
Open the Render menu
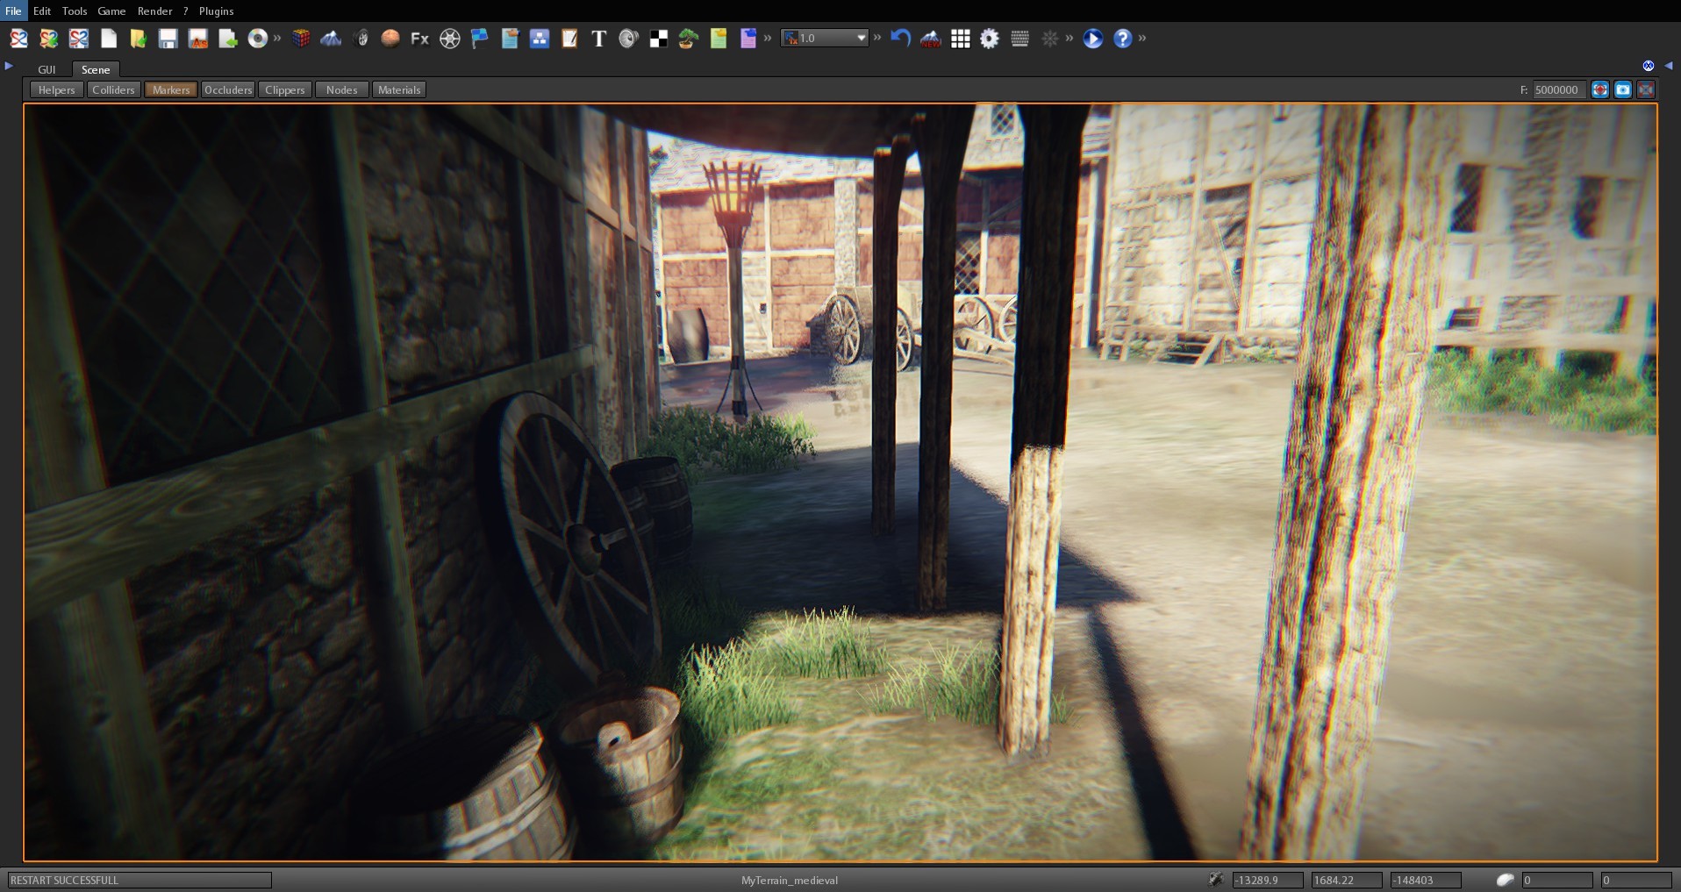(154, 11)
